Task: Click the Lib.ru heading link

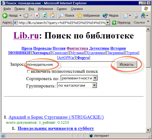Action: pyautogui.click(x=26, y=35)
